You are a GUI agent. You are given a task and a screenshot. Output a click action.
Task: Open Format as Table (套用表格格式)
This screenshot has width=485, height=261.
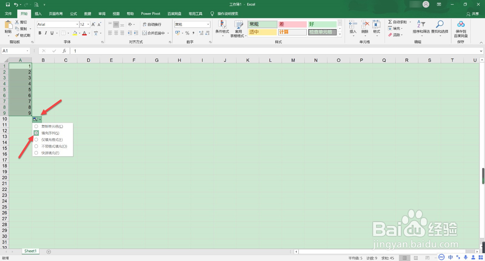point(239,29)
